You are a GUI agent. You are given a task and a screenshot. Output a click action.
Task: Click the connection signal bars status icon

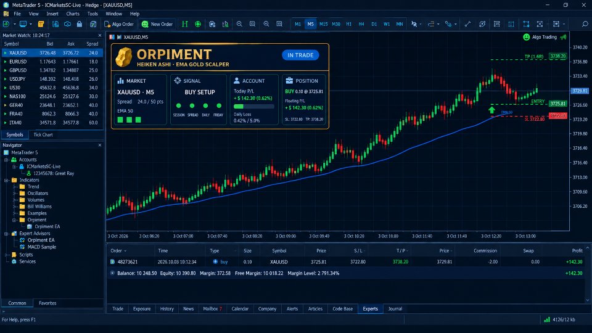[547, 319]
